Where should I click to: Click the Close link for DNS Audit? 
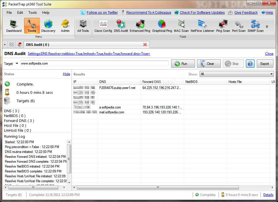pyautogui.click(x=269, y=54)
